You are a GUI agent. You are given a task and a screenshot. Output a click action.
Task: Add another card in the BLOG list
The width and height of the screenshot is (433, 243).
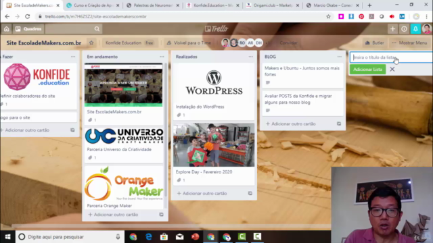tap(290, 124)
